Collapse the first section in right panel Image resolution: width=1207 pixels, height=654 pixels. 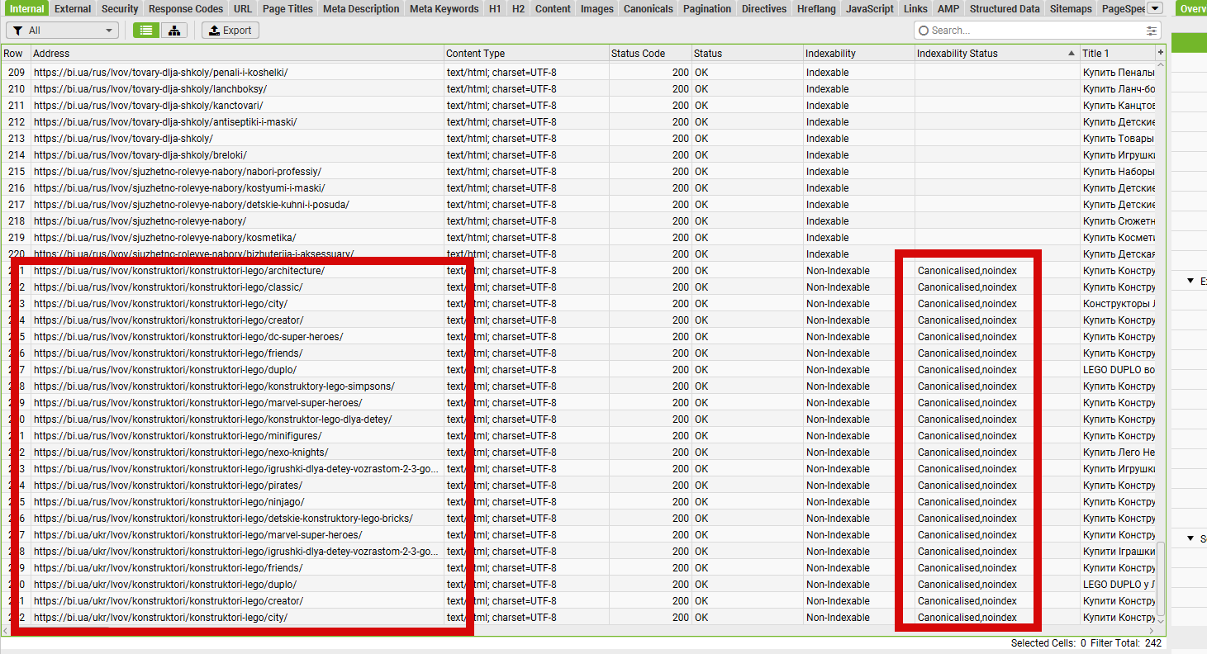pyautogui.click(x=1190, y=281)
